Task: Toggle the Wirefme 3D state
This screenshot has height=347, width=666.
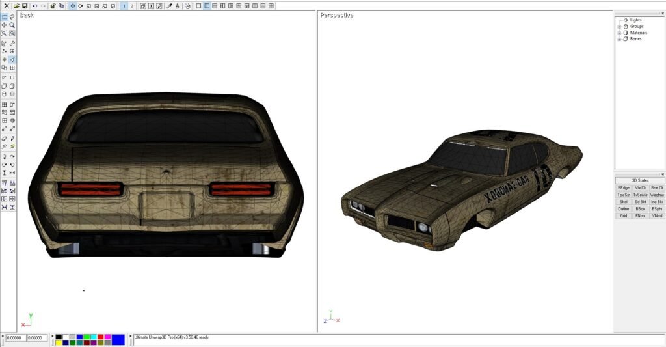Action: [x=657, y=195]
